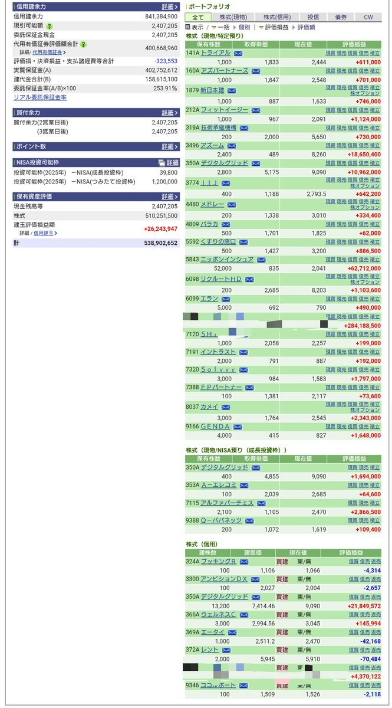Open the CW tab
This screenshot has width=392, height=708.
(368, 17)
